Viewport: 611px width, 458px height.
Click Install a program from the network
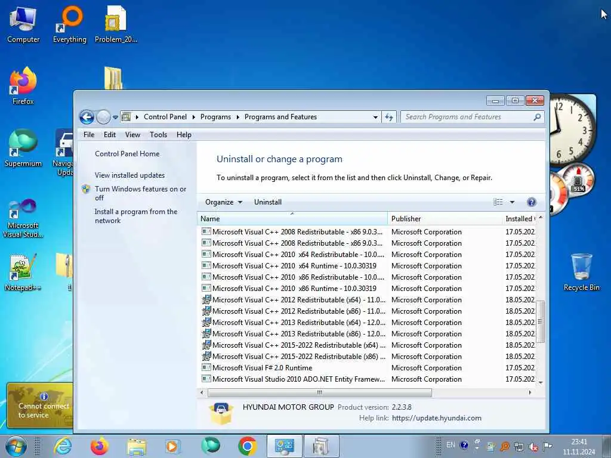click(135, 216)
